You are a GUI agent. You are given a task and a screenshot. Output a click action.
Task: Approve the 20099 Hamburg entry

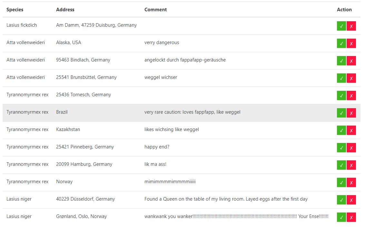pos(341,165)
